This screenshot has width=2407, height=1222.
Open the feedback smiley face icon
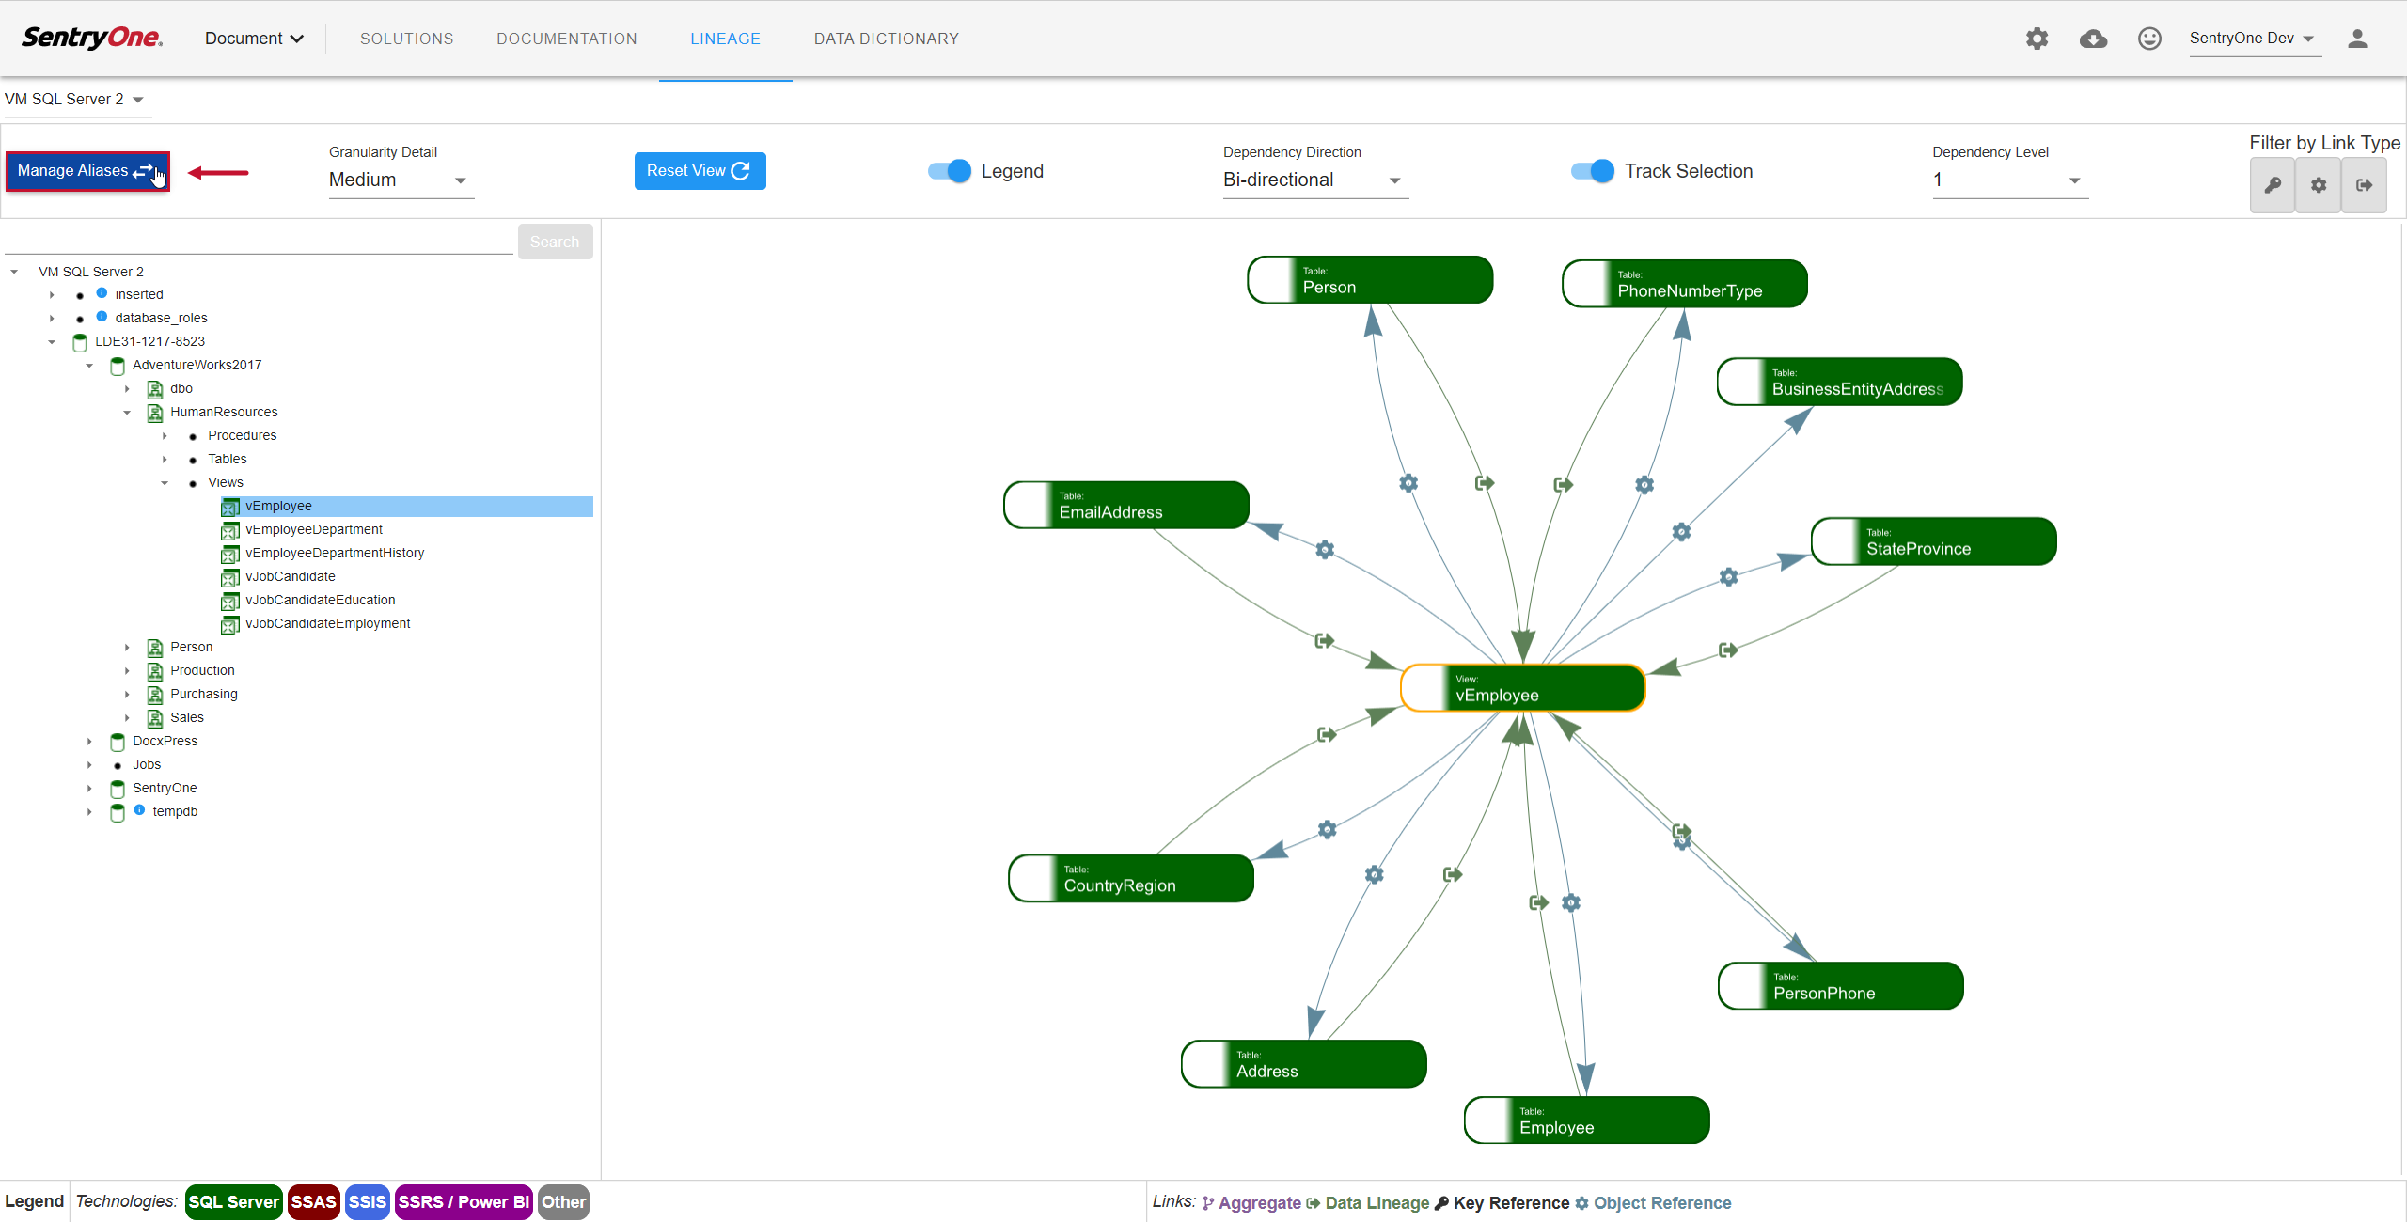(x=2149, y=39)
